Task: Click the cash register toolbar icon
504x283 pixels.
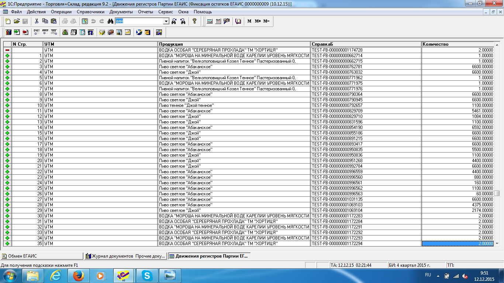Action: (x=73, y=32)
